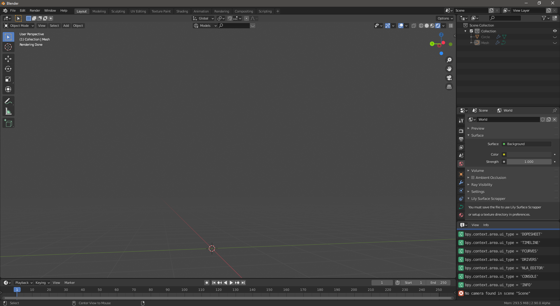
Task: Switch to the Sculpting workspace tab
Action: [118, 11]
